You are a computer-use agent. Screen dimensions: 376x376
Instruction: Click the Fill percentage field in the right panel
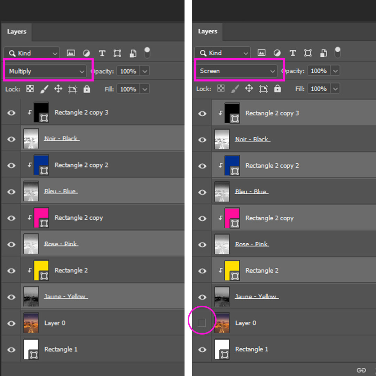click(319, 89)
